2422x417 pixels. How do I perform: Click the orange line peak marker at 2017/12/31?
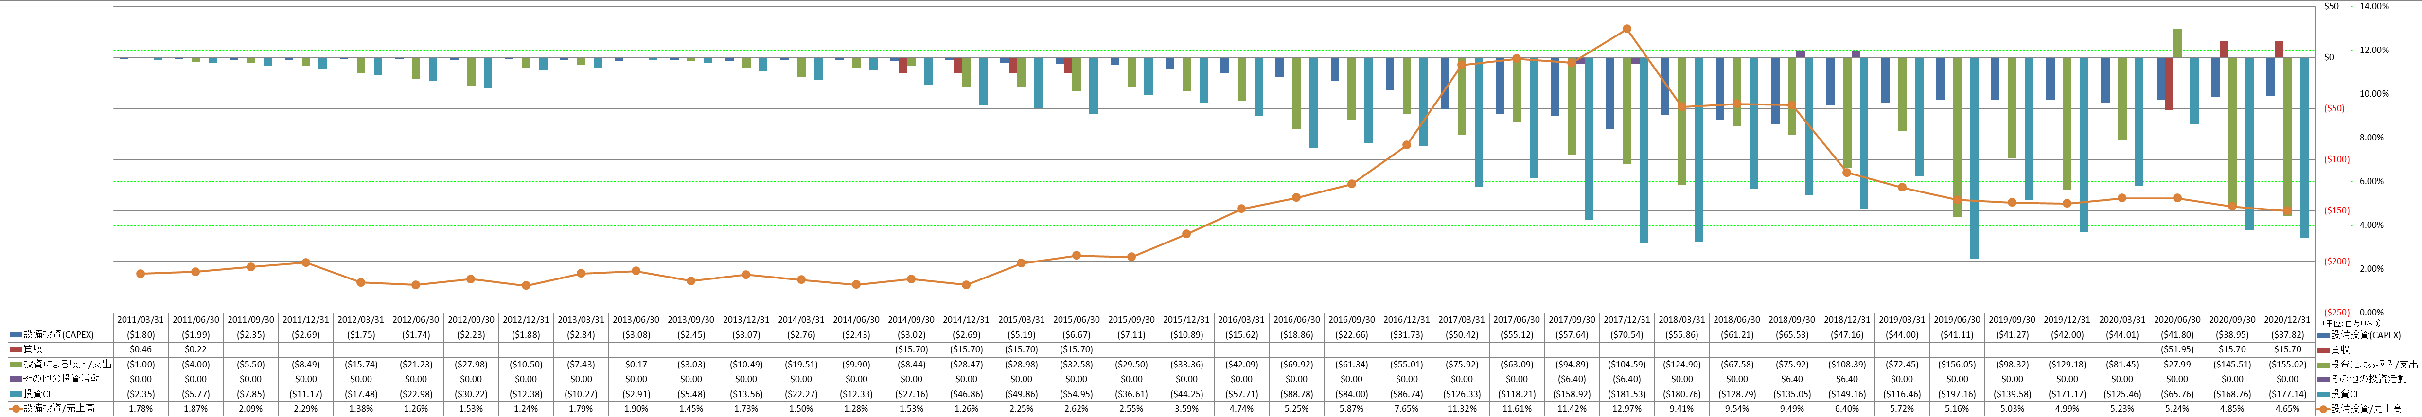[x=1627, y=29]
